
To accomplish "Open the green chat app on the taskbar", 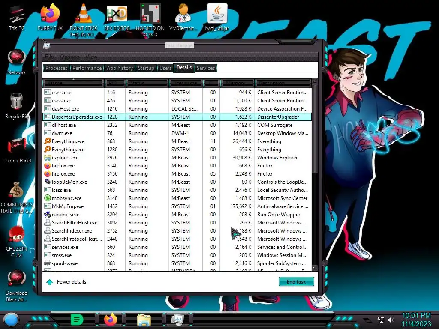I will tap(77, 320).
